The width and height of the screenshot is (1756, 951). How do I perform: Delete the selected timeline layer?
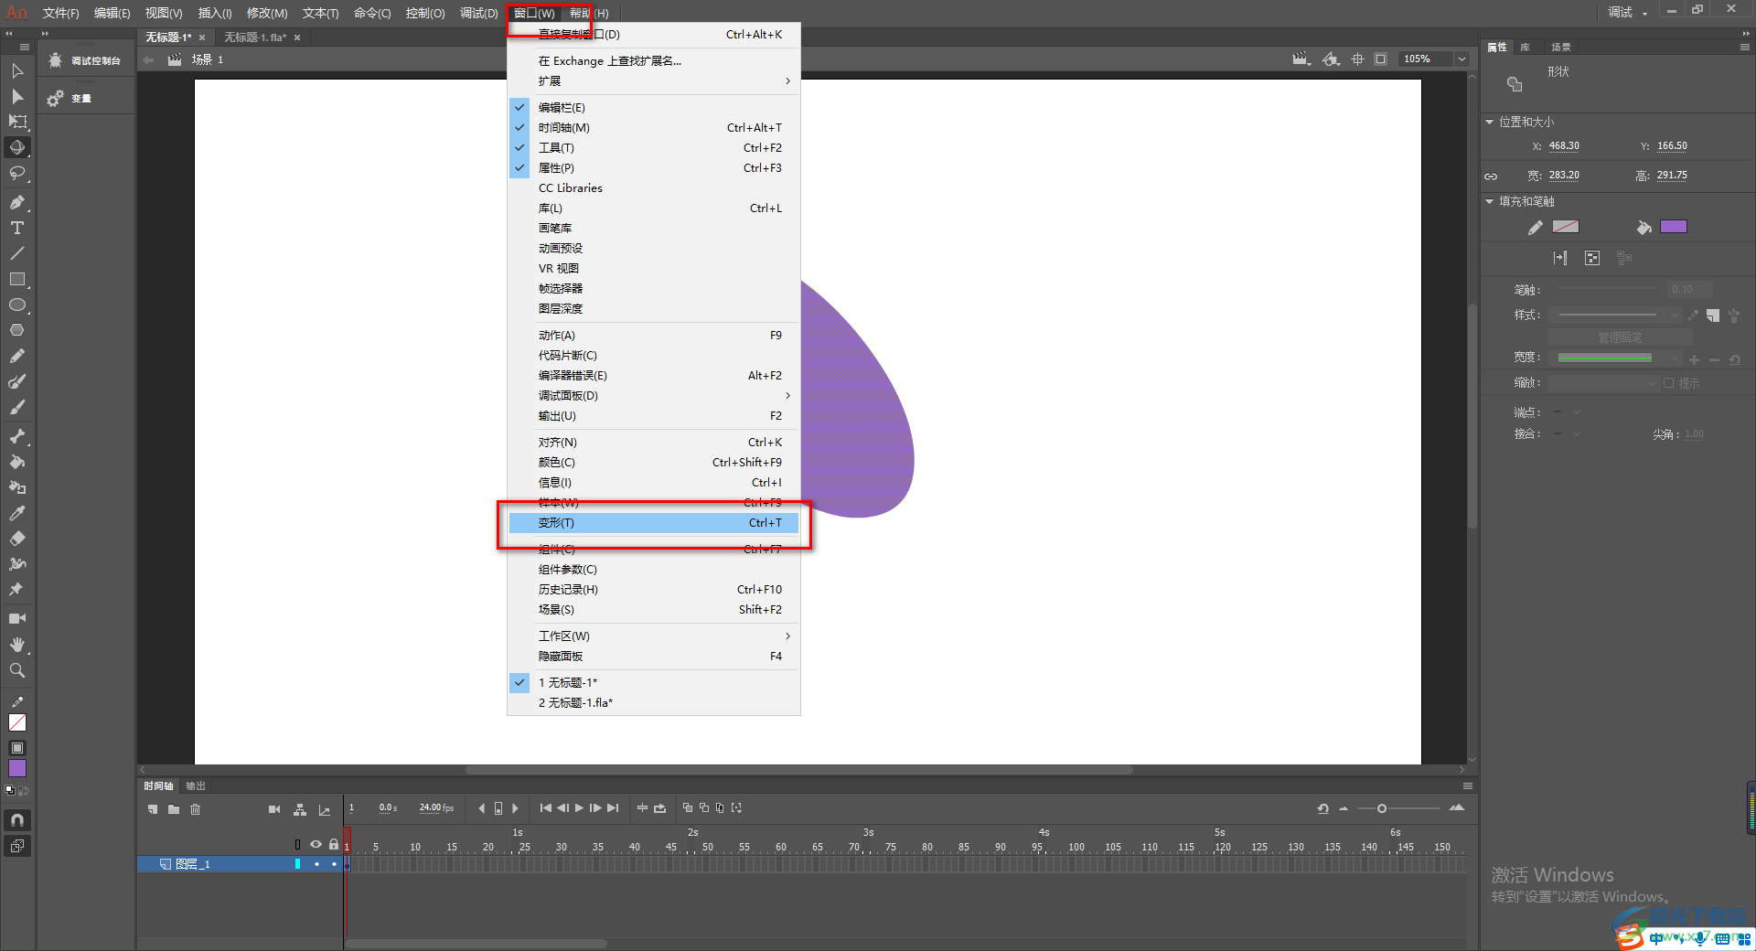pos(195,809)
